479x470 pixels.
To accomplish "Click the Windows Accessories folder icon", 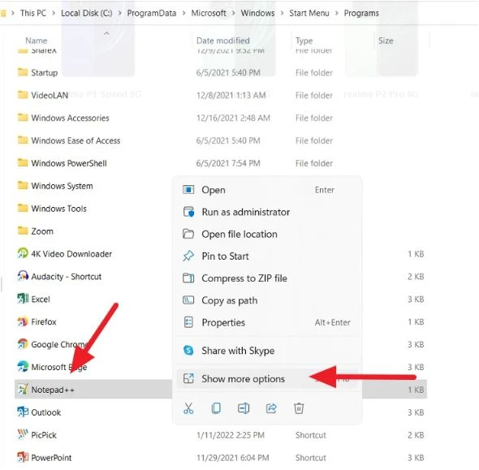I will click(x=23, y=118).
